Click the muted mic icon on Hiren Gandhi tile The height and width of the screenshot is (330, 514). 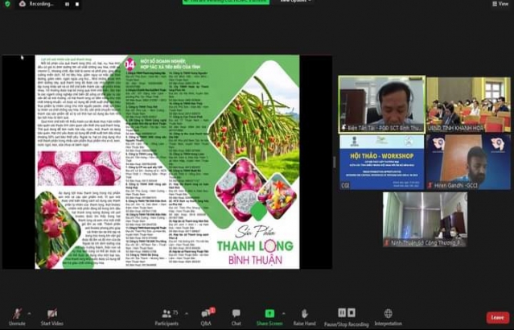(430, 186)
